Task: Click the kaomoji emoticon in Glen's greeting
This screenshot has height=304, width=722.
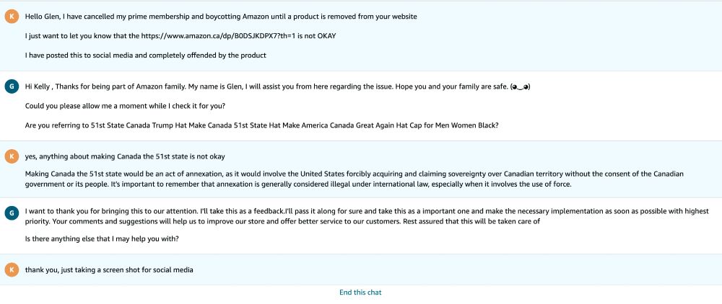Action: (520, 86)
